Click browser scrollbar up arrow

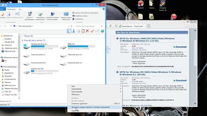tap(195, 31)
